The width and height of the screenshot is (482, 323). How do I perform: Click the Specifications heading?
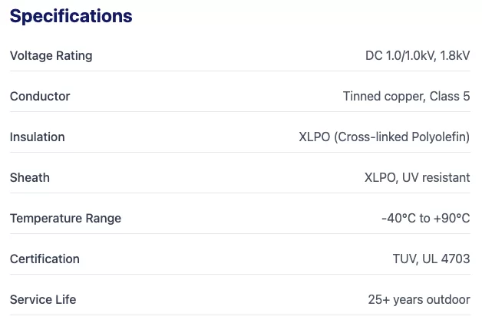coord(71,16)
